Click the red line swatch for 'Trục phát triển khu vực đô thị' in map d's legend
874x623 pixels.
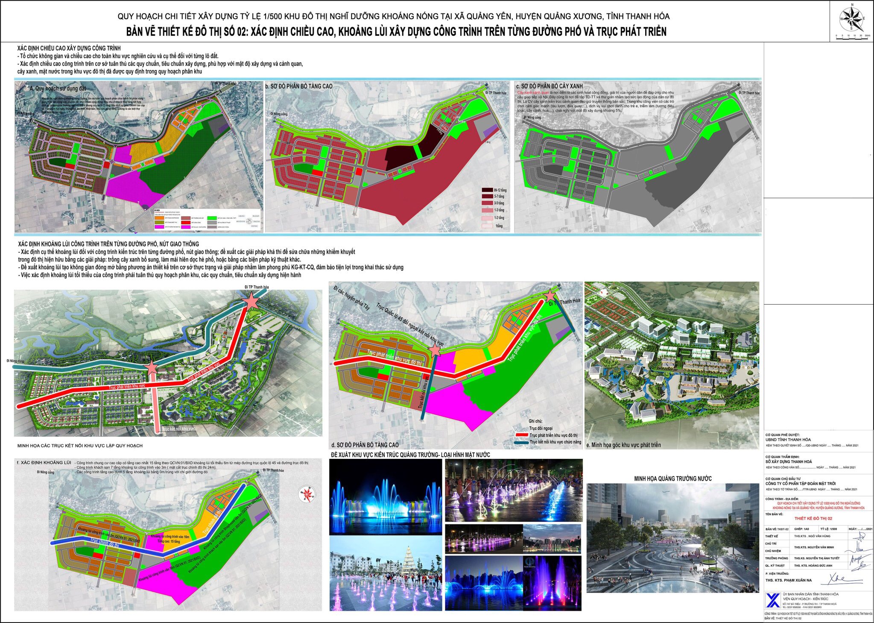[521, 435]
